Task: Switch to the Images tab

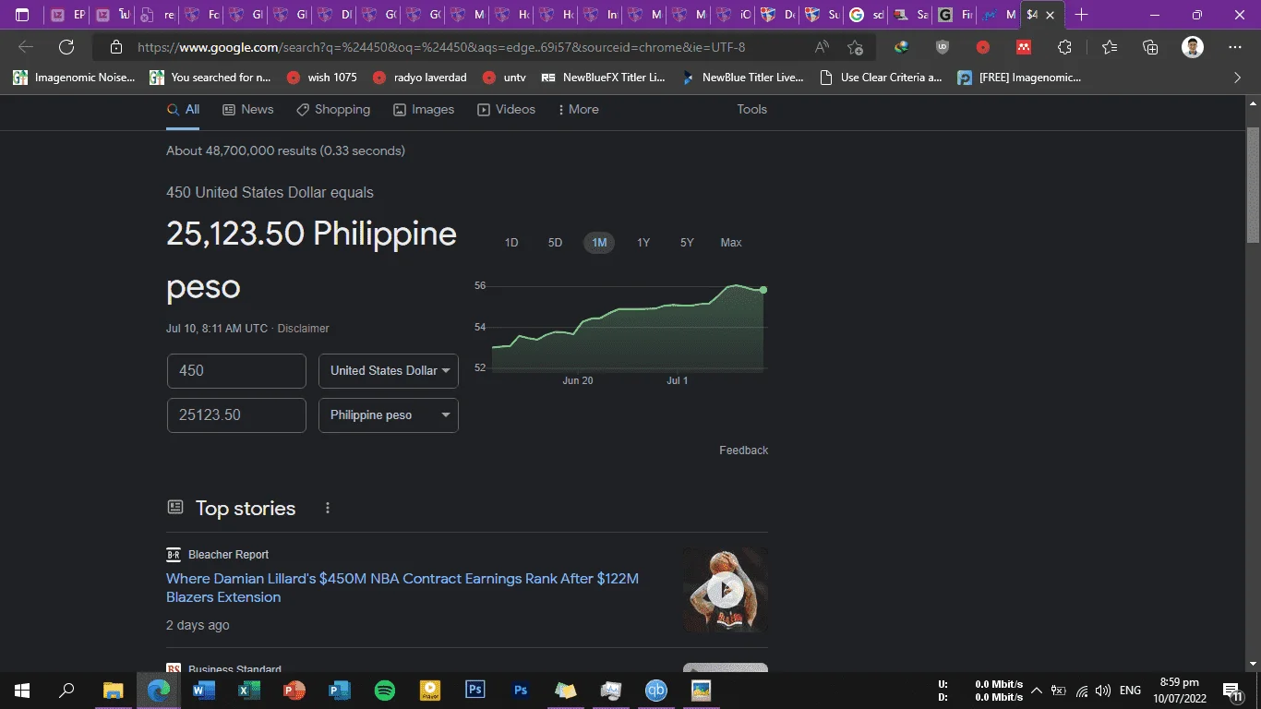Action: coord(424,109)
